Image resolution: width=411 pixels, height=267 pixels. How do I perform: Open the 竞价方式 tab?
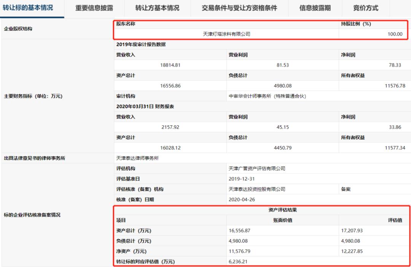[x=367, y=8]
